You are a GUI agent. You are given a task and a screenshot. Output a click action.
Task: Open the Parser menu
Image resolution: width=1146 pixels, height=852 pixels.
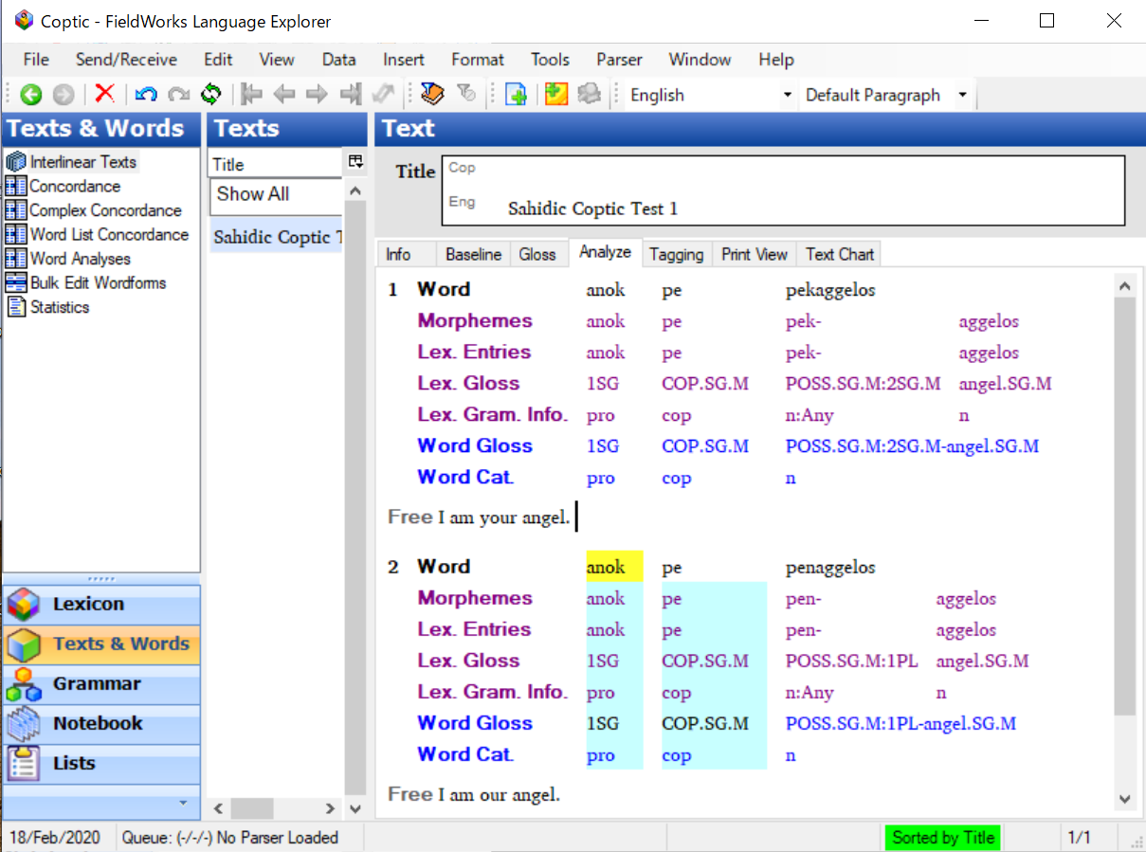(x=619, y=60)
